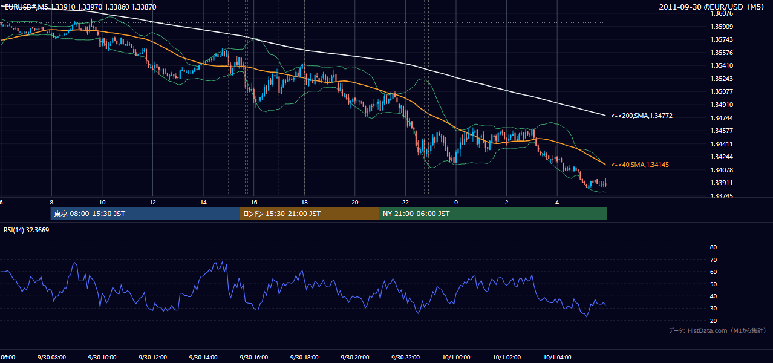Click the 9/30 14:00 time axis label
773x363 pixels.
(203, 358)
